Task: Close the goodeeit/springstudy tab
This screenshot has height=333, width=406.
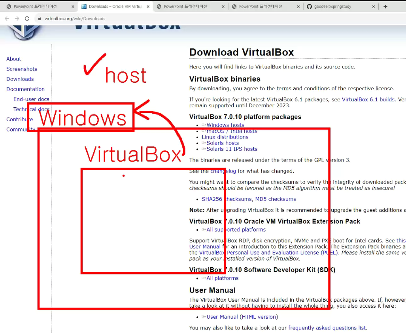Action: point(373,6)
